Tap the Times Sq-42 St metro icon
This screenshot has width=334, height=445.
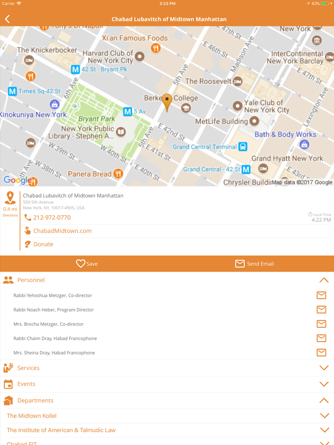[12, 91]
